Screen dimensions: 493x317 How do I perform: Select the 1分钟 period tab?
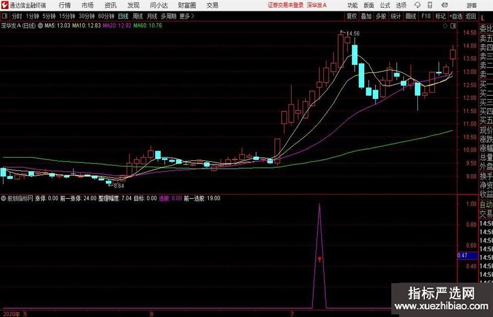32,16
